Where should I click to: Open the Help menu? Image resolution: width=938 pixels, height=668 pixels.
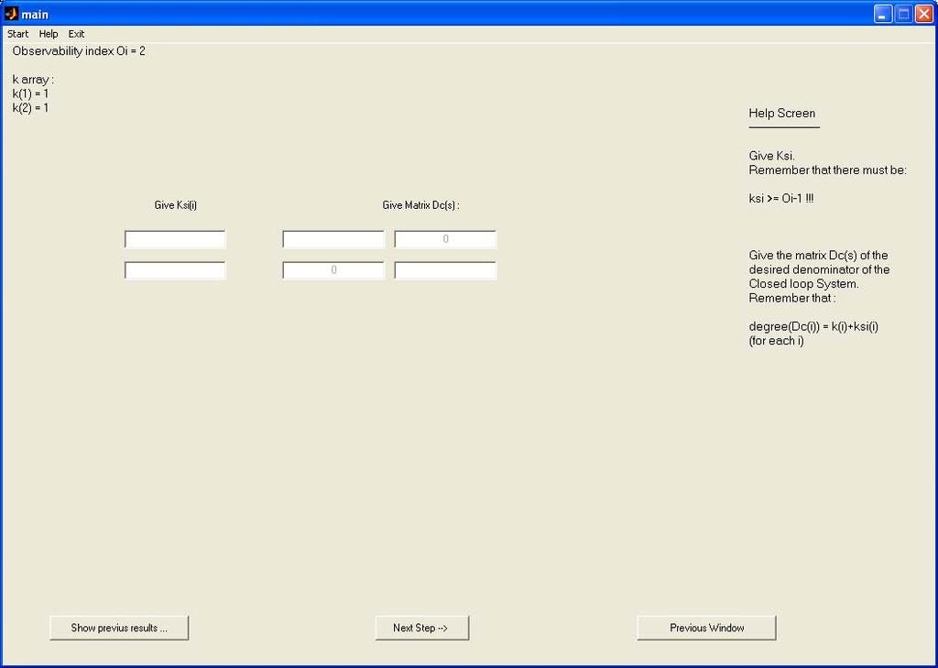[x=49, y=34]
